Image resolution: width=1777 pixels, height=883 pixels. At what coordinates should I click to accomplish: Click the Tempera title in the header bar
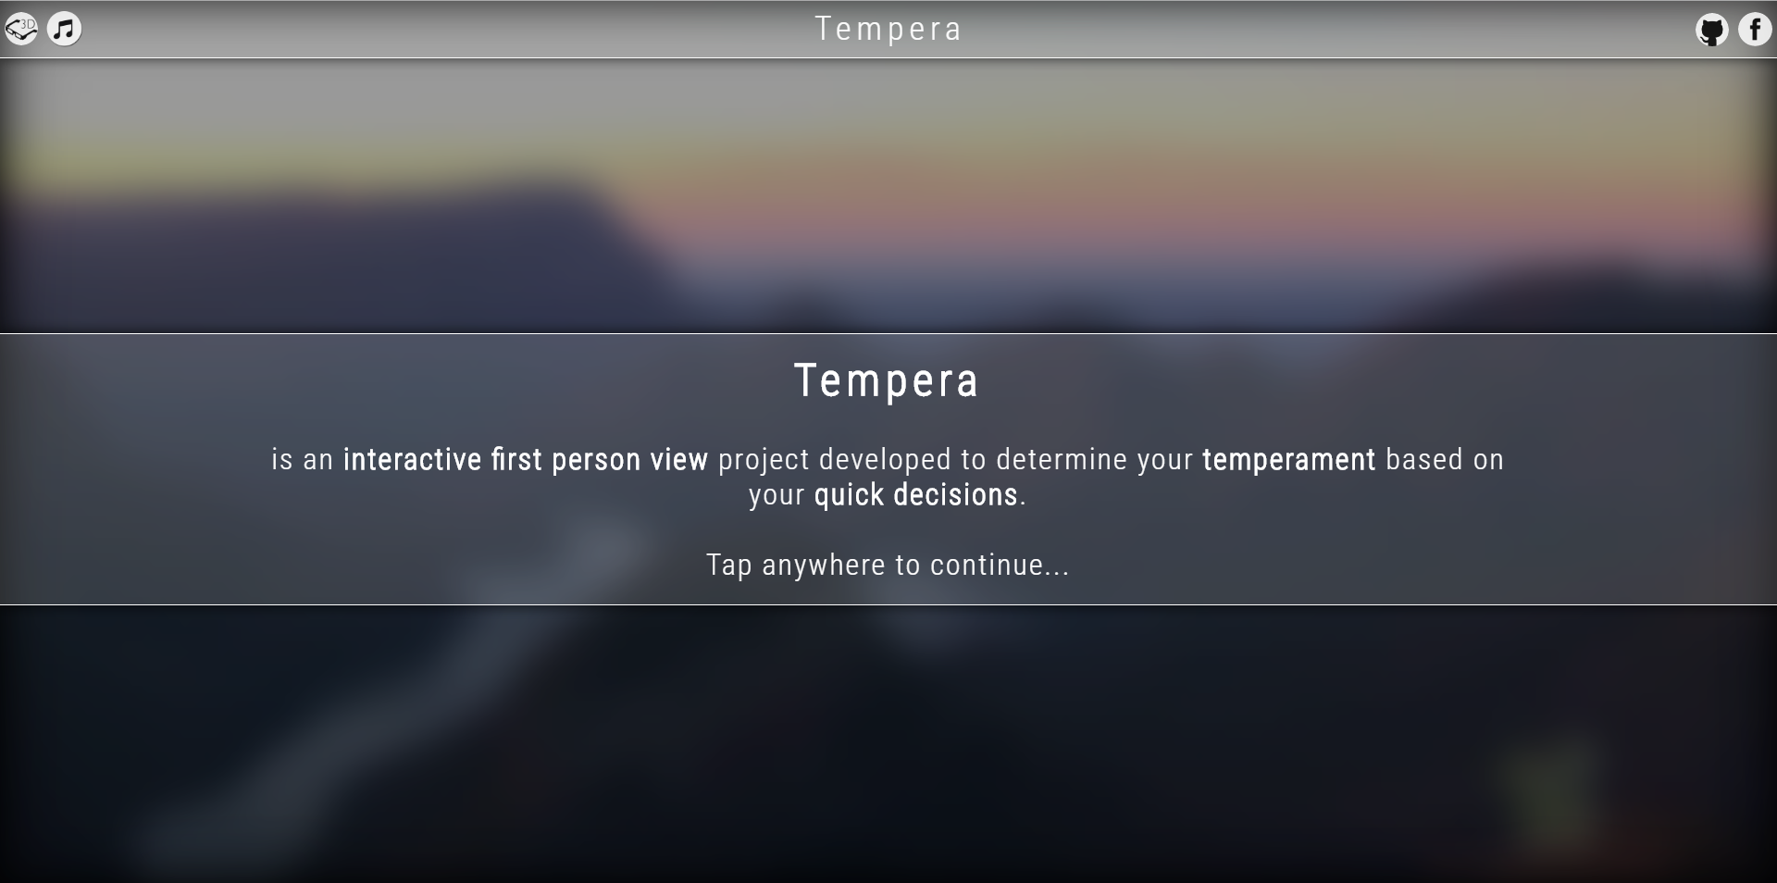888,30
